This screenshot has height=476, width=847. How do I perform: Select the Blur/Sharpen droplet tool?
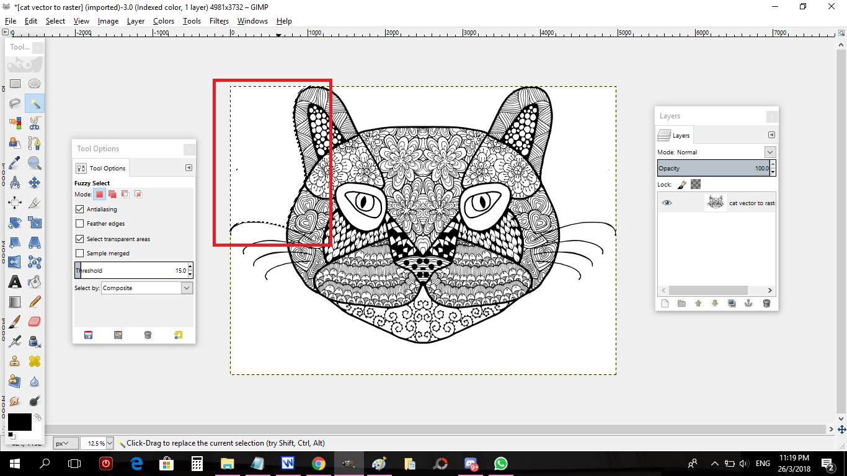point(35,381)
